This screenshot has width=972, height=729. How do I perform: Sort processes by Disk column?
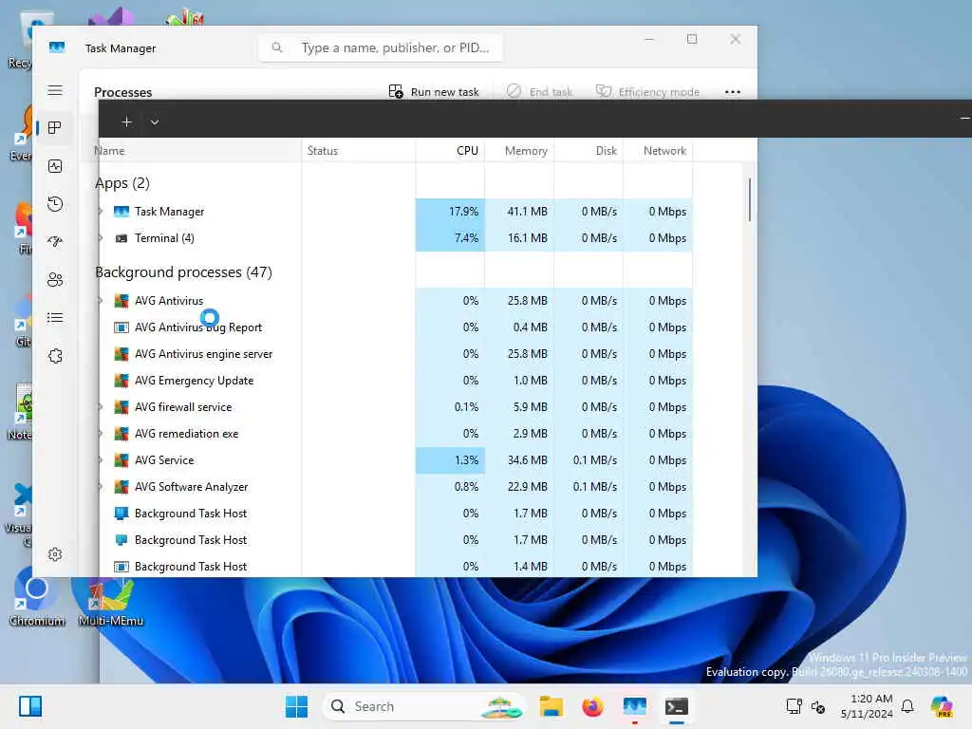589,151
